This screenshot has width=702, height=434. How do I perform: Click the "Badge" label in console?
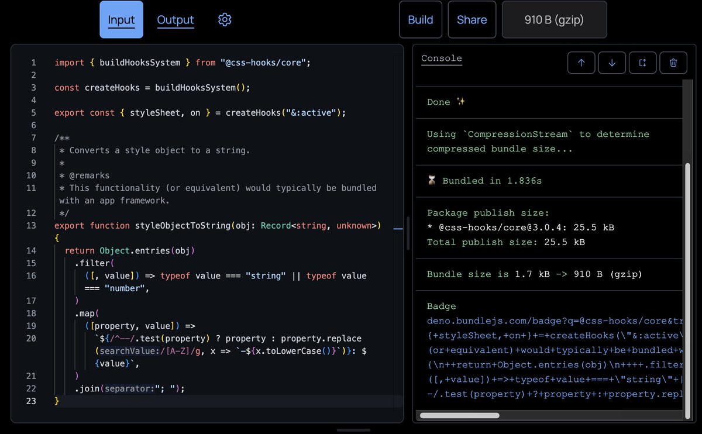tap(442, 306)
